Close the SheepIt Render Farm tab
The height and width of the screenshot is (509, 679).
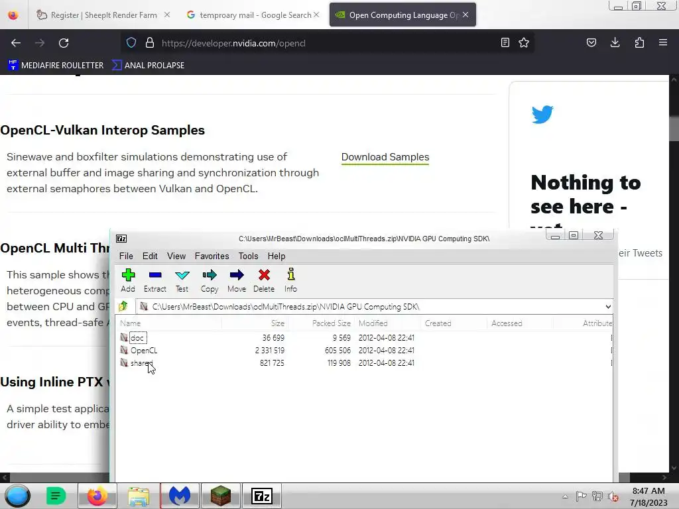[167, 15]
